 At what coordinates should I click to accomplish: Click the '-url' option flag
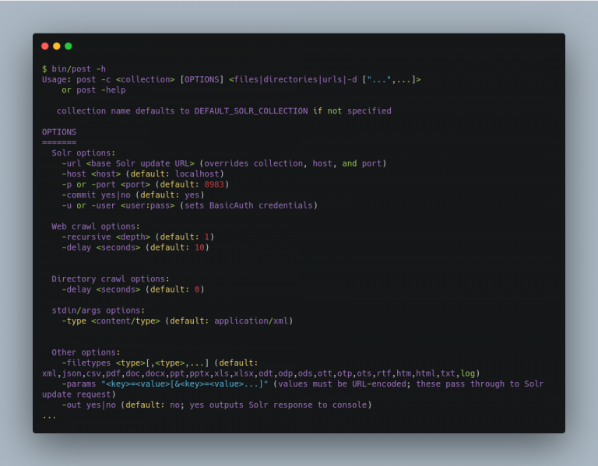72,163
